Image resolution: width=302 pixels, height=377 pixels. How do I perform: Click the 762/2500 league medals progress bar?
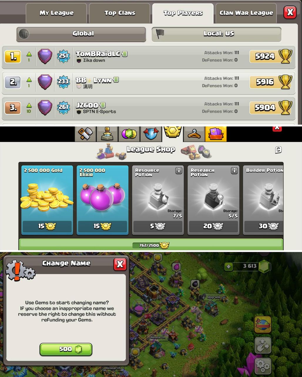(x=151, y=245)
